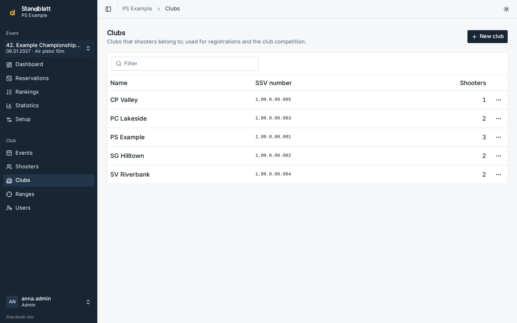
Task: Click the Standblatt dev footer text
Action: (20, 317)
